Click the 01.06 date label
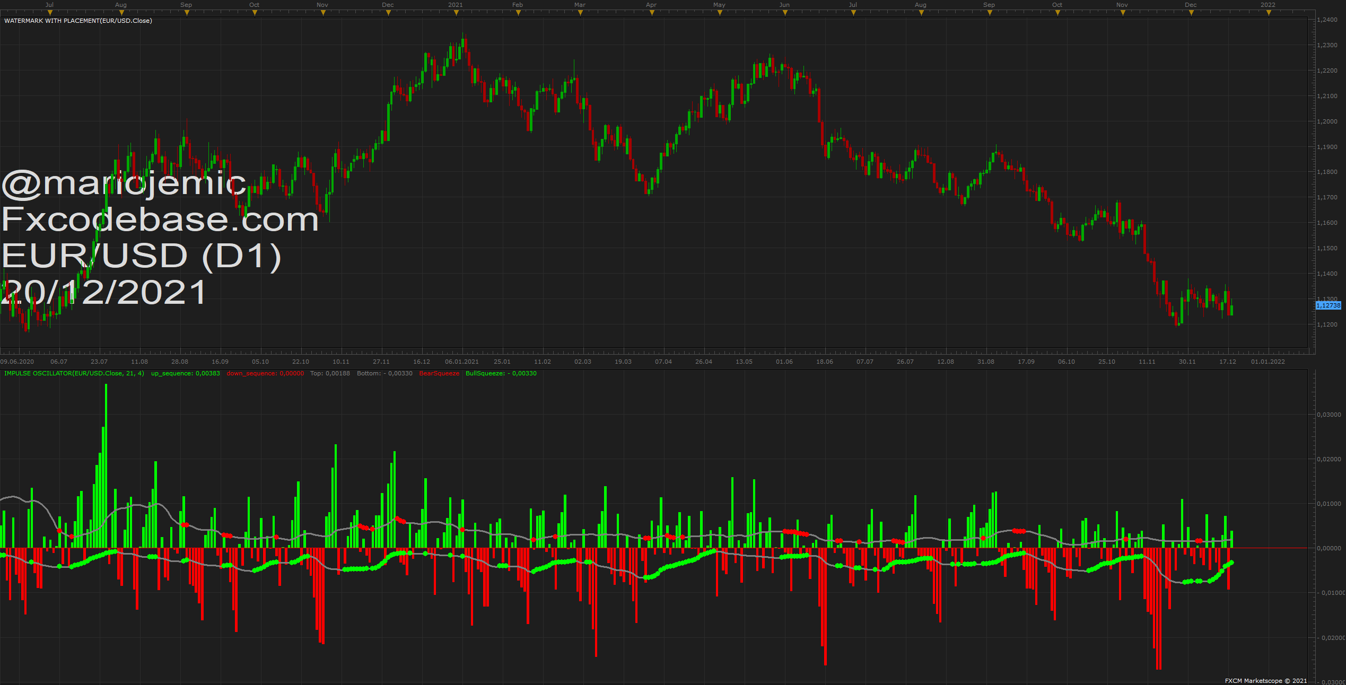Image resolution: width=1346 pixels, height=685 pixels. tap(784, 362)
